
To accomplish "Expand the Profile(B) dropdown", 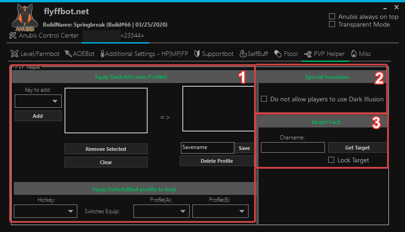I will tap(220, 211).
